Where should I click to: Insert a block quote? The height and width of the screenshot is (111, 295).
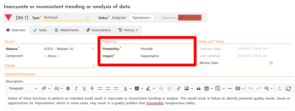tap(198, 89)
